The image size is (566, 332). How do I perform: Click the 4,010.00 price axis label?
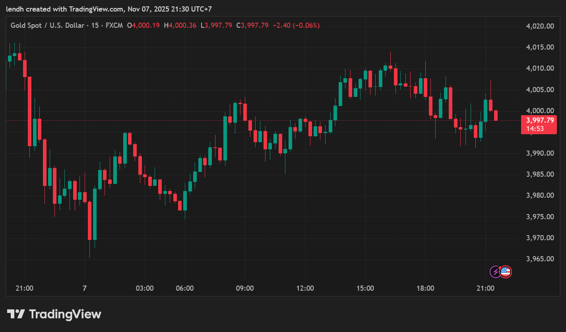coord(539,68)
